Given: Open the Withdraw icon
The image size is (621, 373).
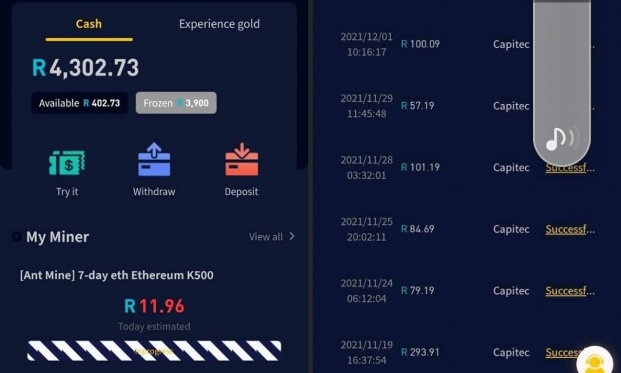Looking at the screenshot, I should [x=154, y=161].
